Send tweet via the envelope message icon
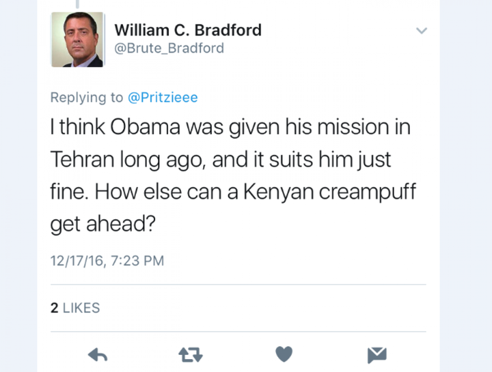Viewport: 492px width, 372px height. point(377,354)
